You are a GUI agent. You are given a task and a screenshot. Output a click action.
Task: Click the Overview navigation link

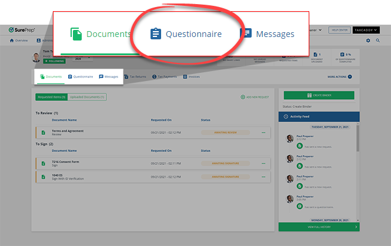(19, 41)
